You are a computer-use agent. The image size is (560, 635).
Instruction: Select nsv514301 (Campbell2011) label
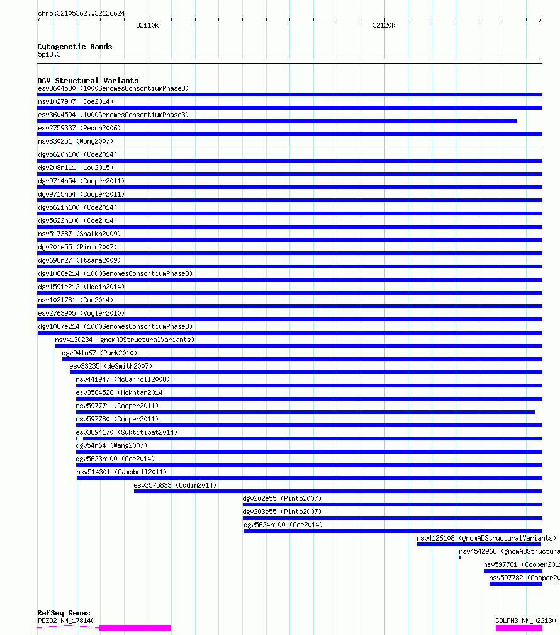pos(122,472)
